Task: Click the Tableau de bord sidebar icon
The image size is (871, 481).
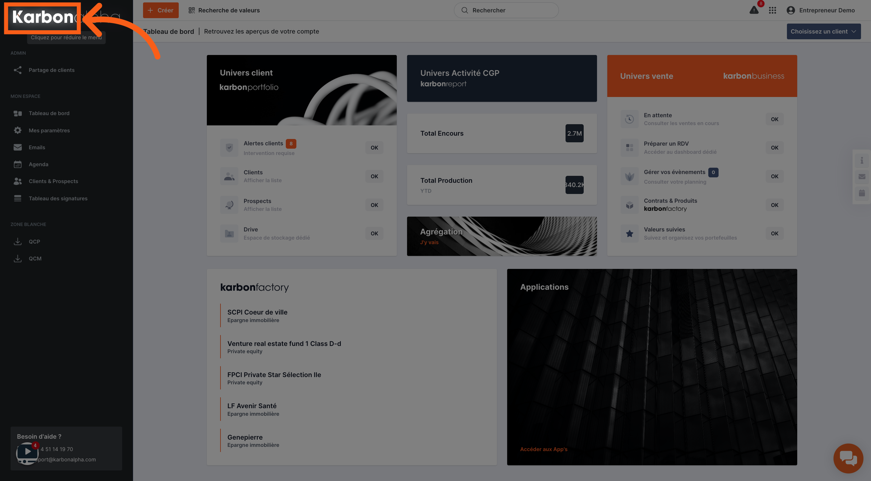Action: coord(17,113)
